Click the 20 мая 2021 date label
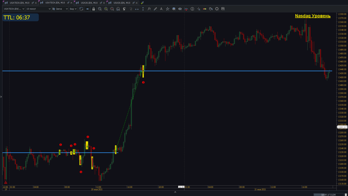This screenshot has width=348, height=196. click(x=97, y=190)
